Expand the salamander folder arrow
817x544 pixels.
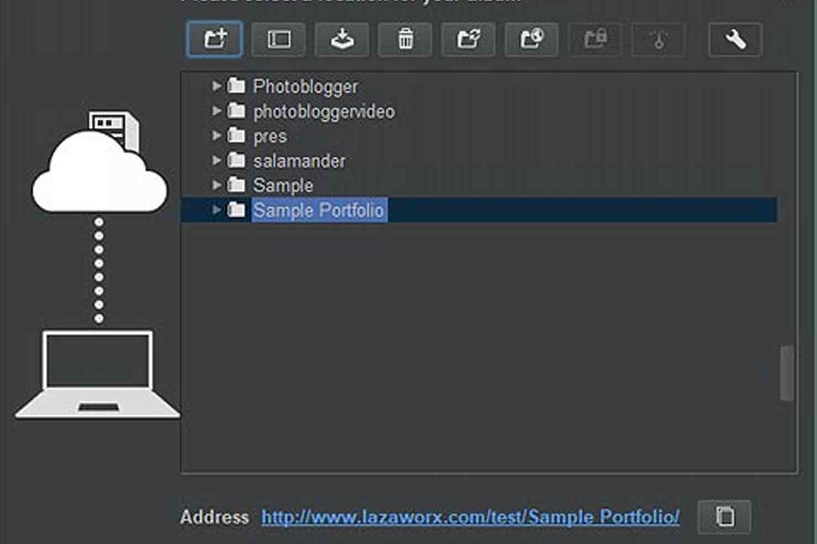(216, 161)
